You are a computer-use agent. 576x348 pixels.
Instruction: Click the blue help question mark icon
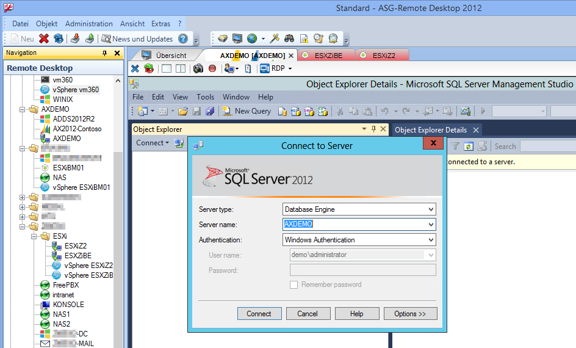[x=183, y=38]
